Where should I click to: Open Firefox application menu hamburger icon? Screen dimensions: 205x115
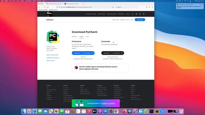point(152,7)
